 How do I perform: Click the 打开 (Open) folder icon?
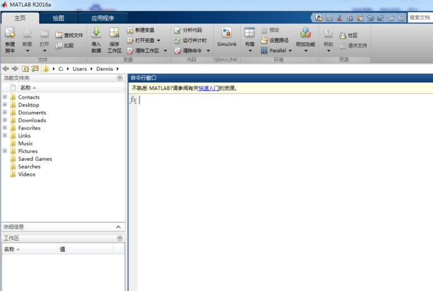click(x=44, y=33)
